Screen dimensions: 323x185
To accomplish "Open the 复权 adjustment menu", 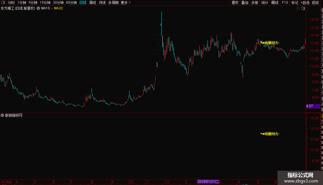I will tap(235, 3).
